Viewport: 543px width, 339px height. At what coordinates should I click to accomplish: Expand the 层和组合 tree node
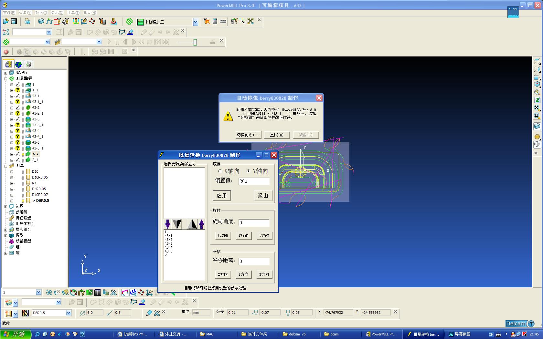5,230
